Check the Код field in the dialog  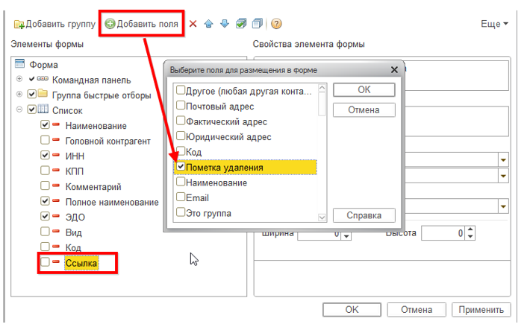pos(181,151)
